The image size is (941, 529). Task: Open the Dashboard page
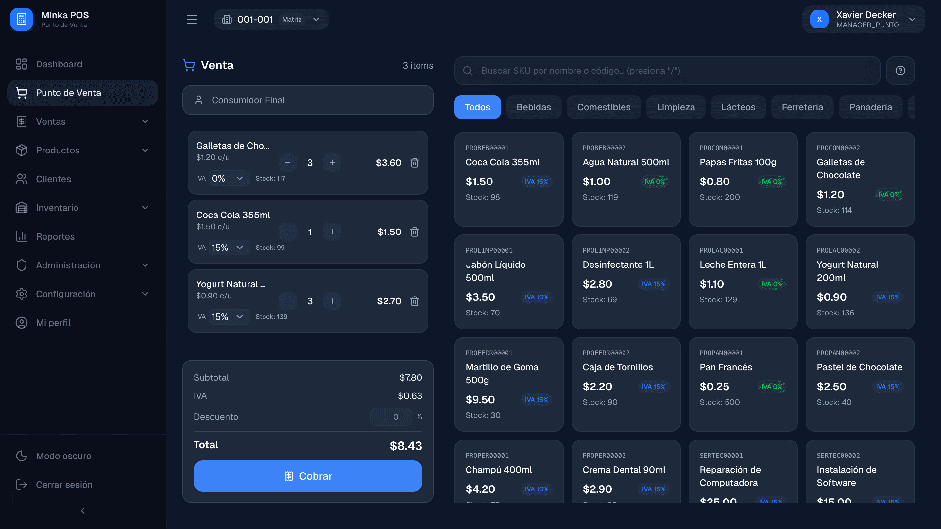(x=83, y=64)
